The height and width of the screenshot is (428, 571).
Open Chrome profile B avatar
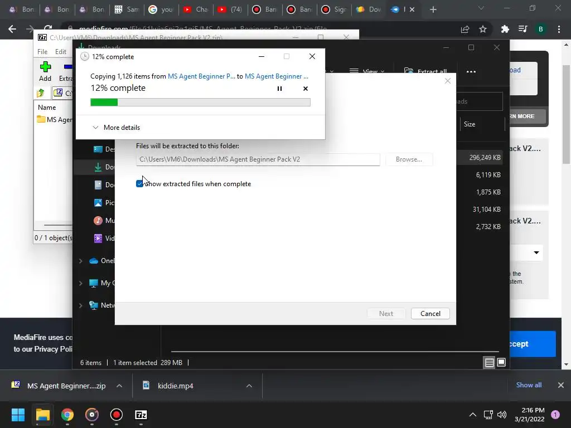(x=541, y=29)
